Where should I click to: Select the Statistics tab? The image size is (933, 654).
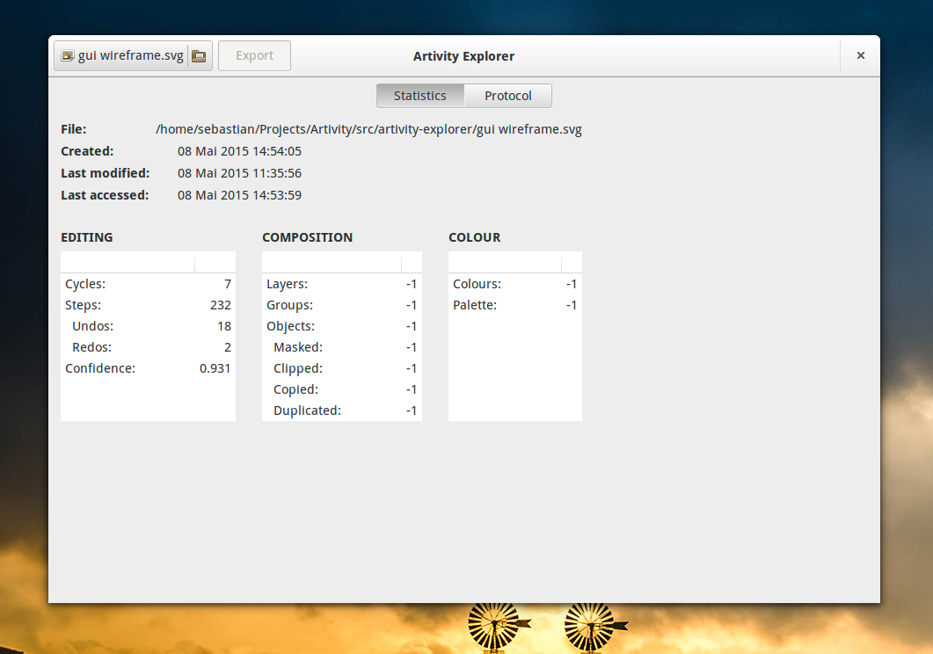(x=419, y=96)
